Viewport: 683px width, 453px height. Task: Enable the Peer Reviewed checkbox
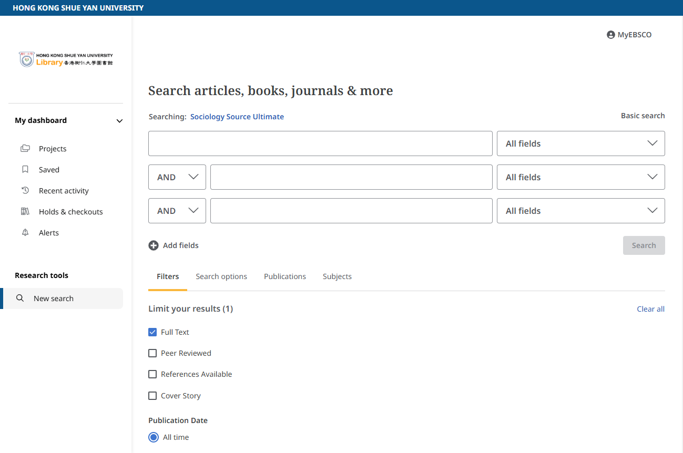[x=152, y=353]
